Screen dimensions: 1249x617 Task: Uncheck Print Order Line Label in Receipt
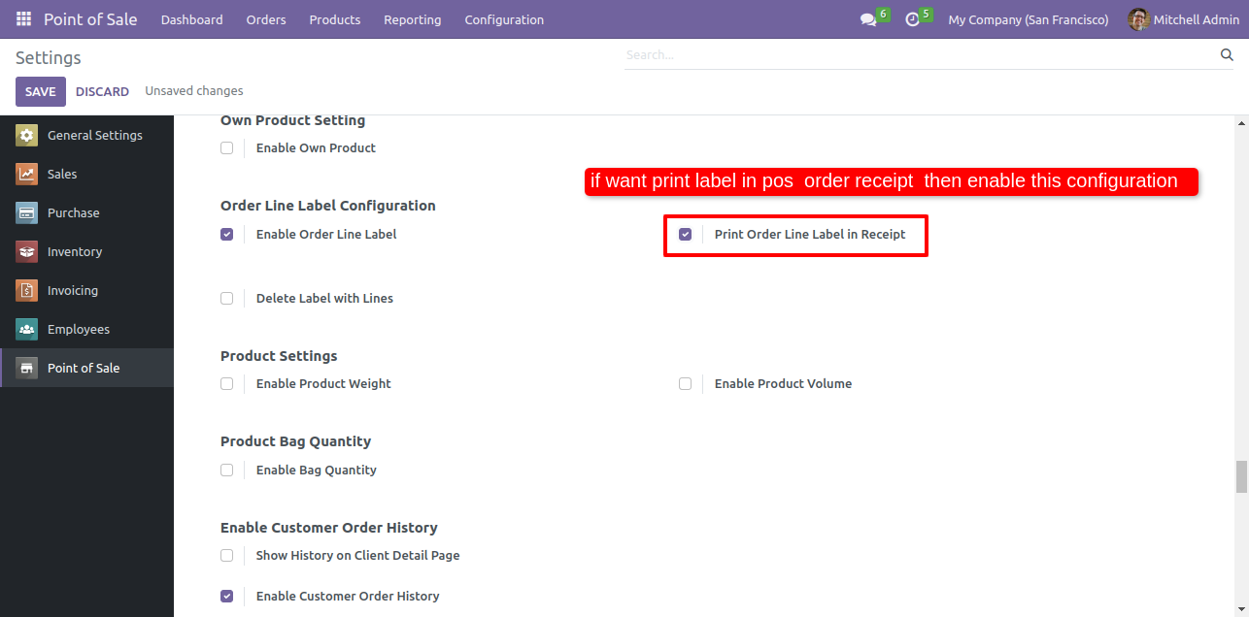tap(685, 235)
